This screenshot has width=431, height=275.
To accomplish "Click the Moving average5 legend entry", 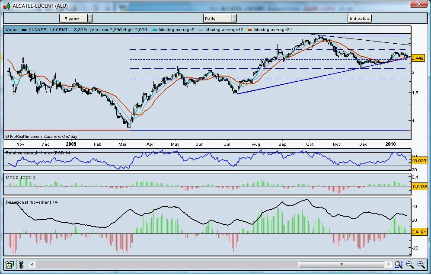I will click(176, 29).
